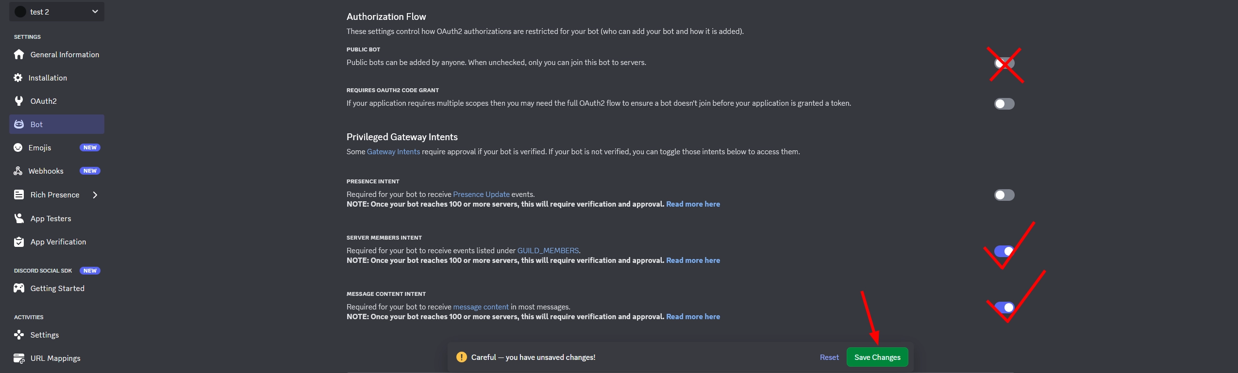This screenshot has width=1238, height=373.
Task: Open the test 2 application dropdown
Action: [56, 12]
